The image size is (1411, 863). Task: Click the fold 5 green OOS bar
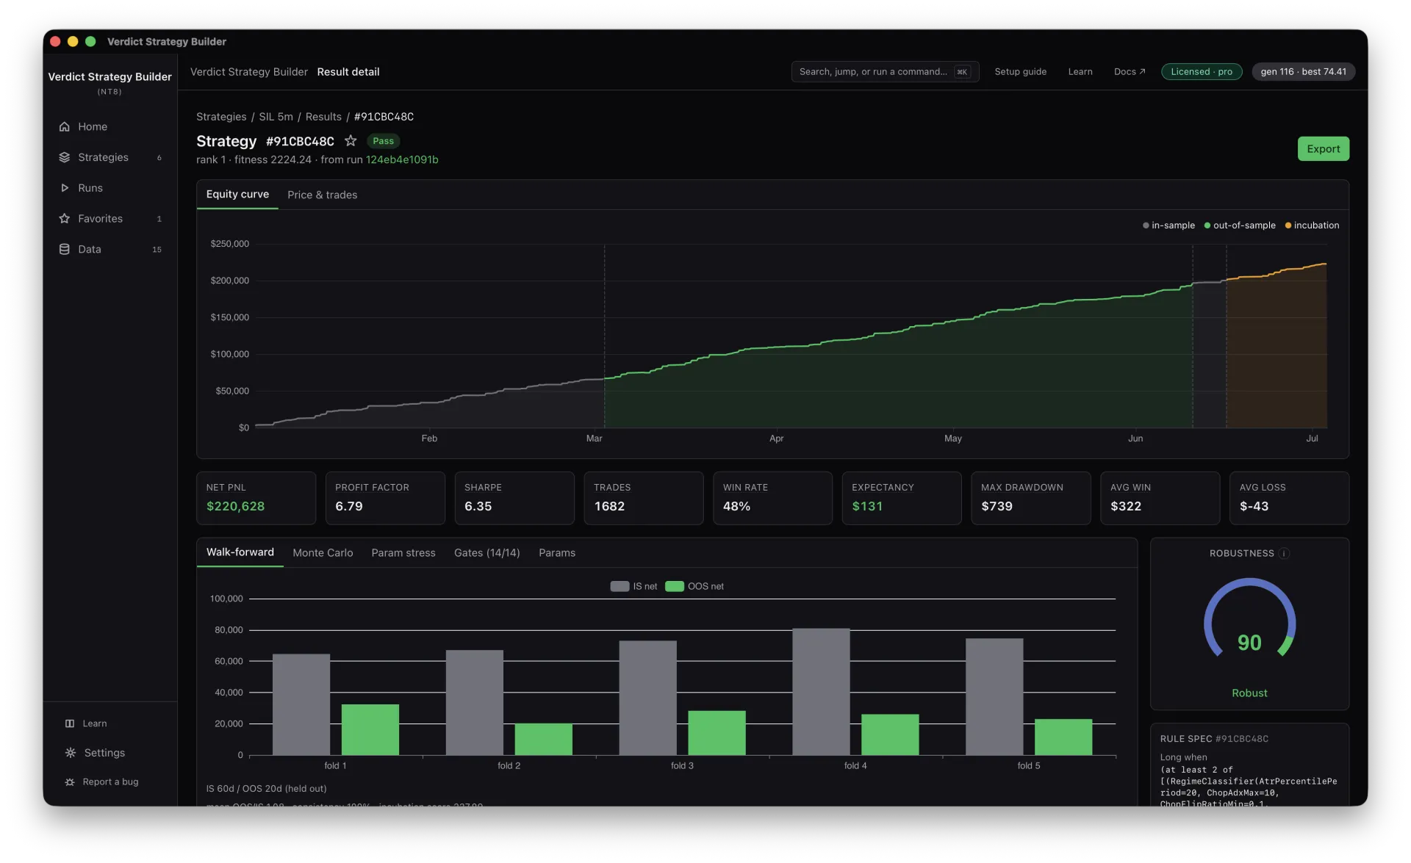[x=1063, y=737]
